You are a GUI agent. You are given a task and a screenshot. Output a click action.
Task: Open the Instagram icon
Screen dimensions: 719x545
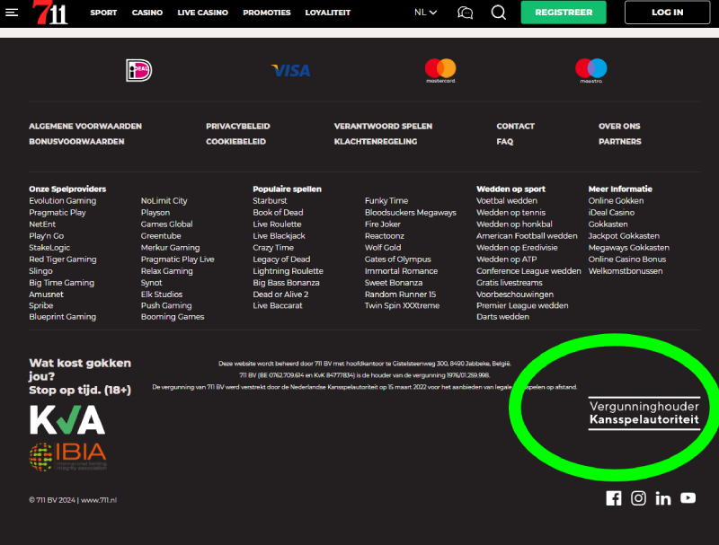(638, 497)
